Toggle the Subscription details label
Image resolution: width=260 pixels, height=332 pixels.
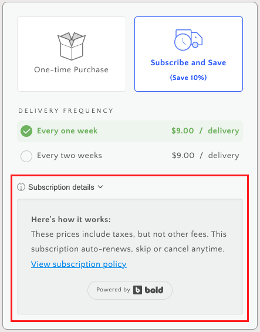(61, 187)
